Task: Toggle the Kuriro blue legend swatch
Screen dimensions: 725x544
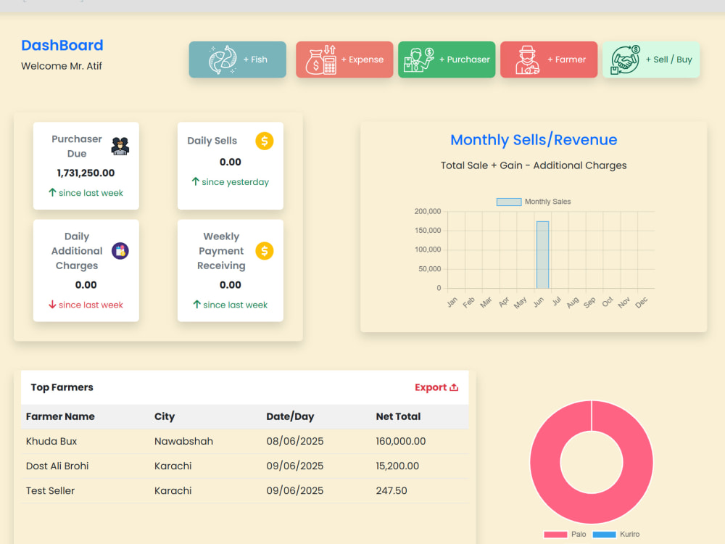Action: 604,535
